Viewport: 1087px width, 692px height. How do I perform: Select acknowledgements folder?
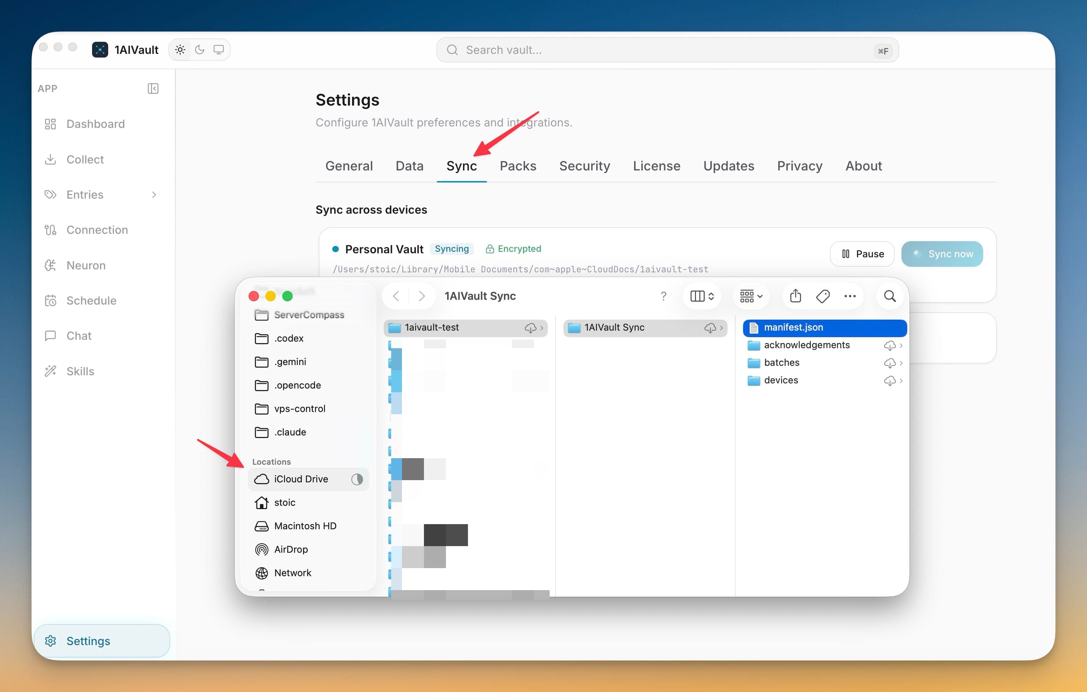point(825,346)
